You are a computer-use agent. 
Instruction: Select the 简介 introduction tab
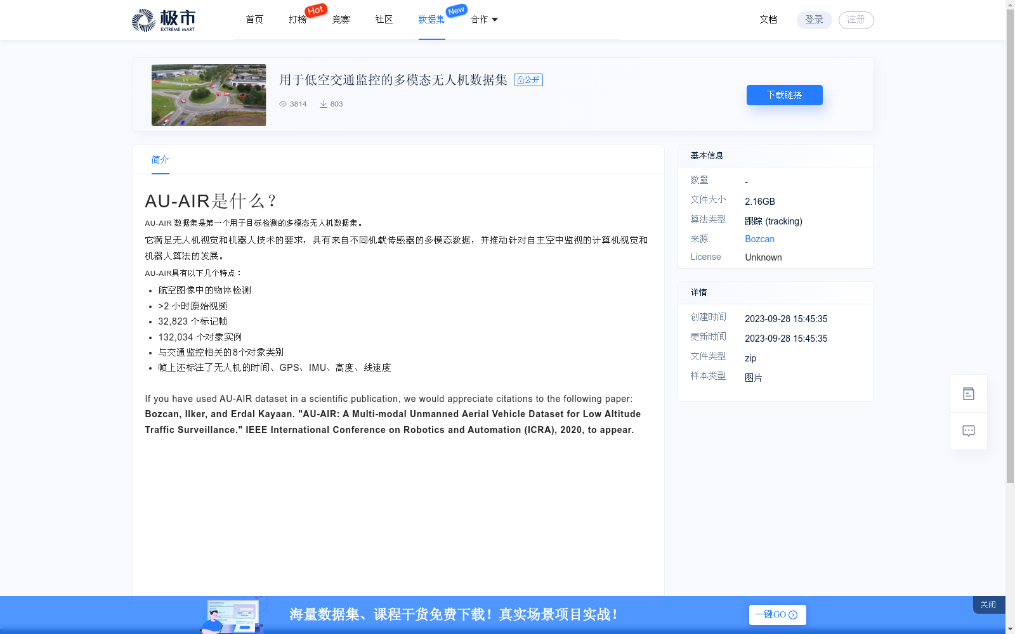(x=160, y=160)
